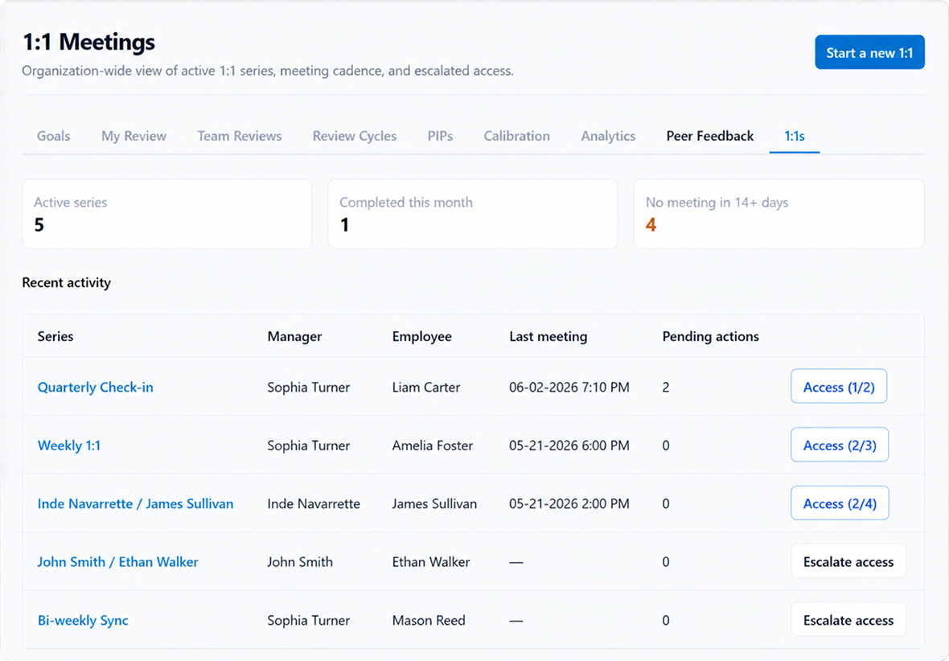Image resolution: width=949 pixels, height=661 pixels.
Task: Click the 1:1s tab
Action: pyautogui.click(x=795, y=136)
